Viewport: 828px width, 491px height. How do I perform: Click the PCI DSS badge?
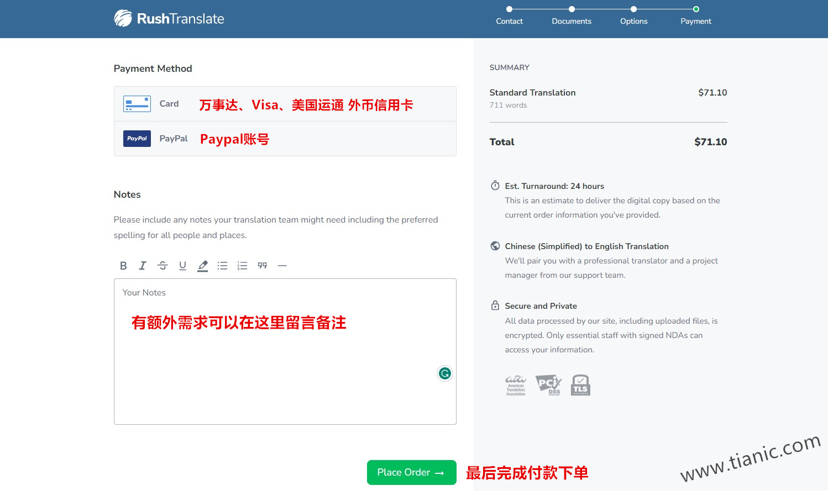[x=548, y=386]
